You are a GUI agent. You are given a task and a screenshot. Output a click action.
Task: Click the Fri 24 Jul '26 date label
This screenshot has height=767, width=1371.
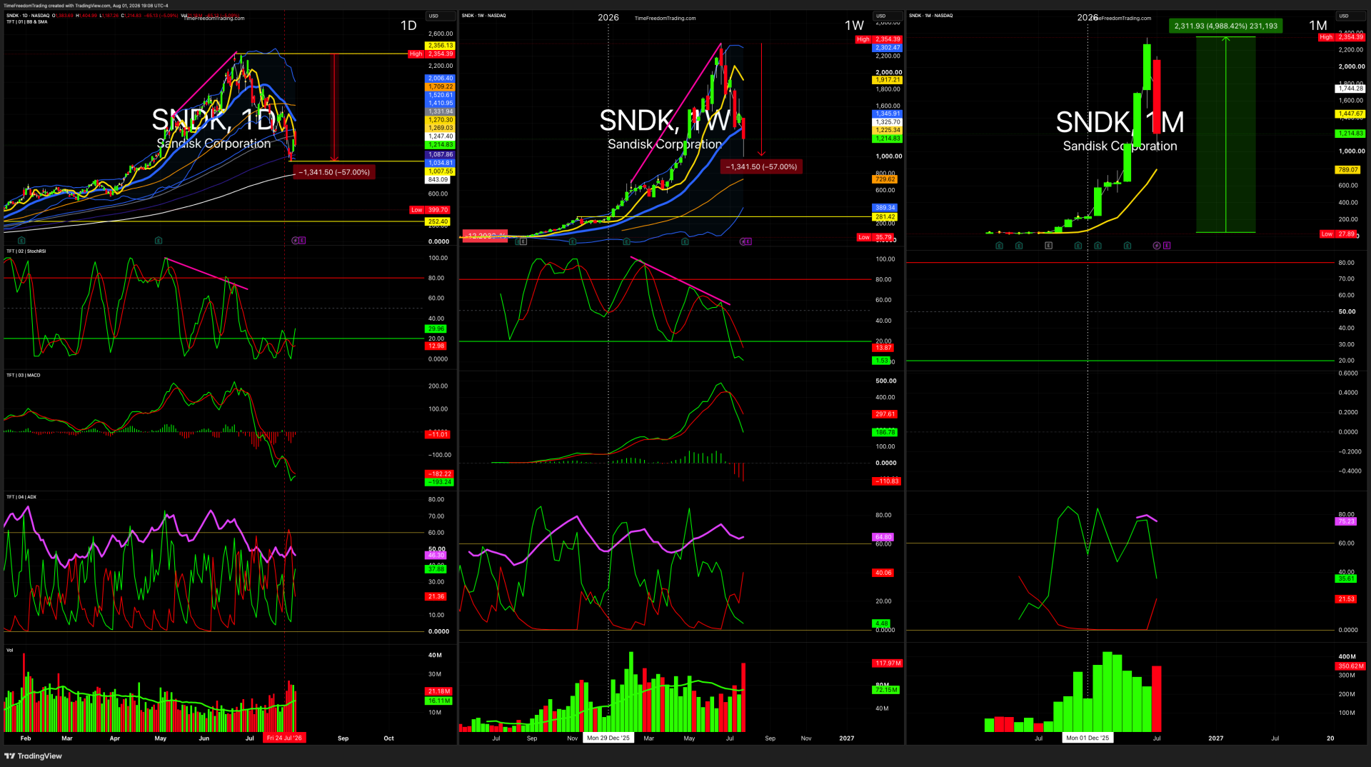pyautogui.click(x=284, y=738)
